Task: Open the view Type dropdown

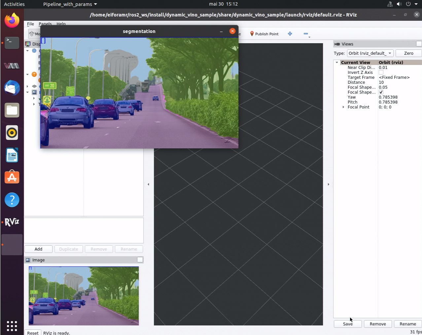Action: [x=370, y=53]
